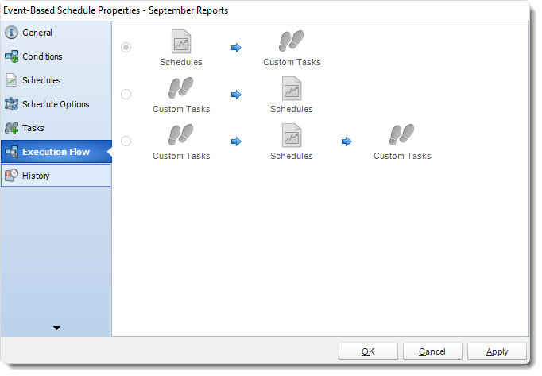This screenshot has height=376, width=542.
Task: Click 'Schedules' label in third flow row
Action: pos(292,157)
